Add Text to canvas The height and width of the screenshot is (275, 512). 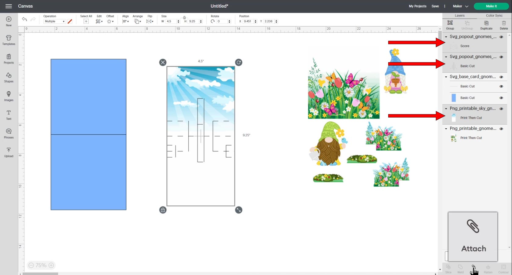coord(9,115)
